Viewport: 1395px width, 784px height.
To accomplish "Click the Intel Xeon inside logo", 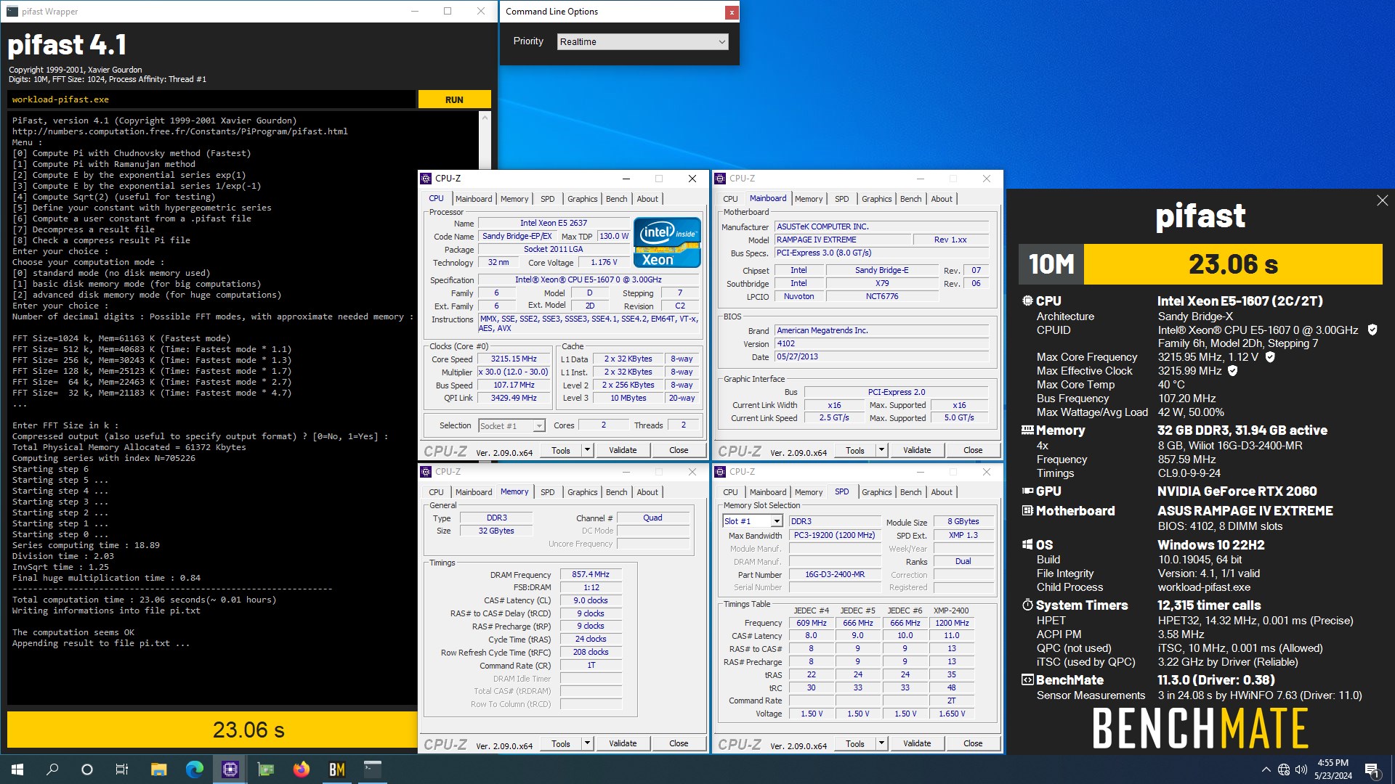I will pyautogui.click(x=667, y=242).
